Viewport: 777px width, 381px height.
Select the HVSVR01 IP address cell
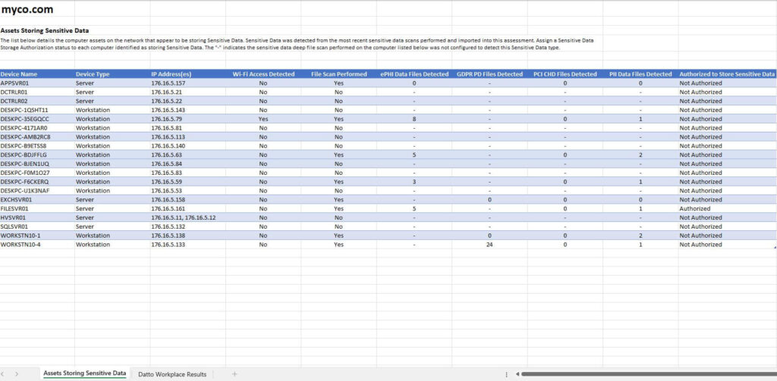tap(183, 217)
